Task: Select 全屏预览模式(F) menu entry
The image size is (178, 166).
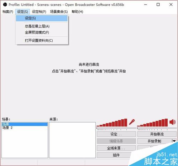Action: pyautogui.click(x=42, y=32)
